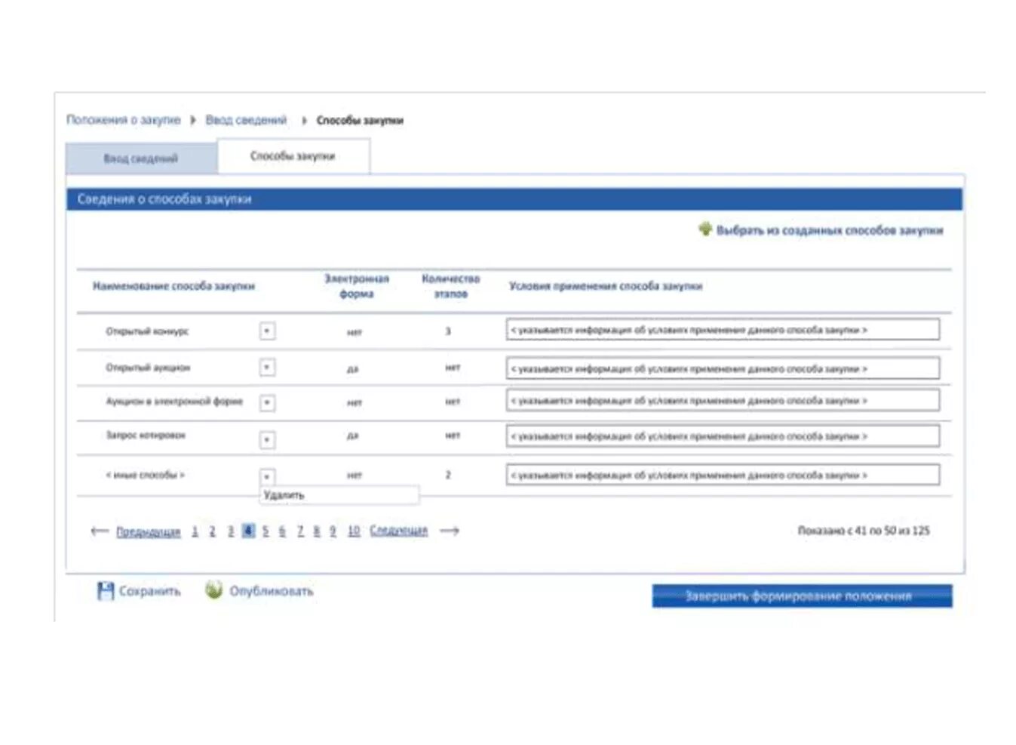This screenshot has width=1016, height=745.
Task: Click the Открытый аукцион cell text
Action: [x=148, y=368]
